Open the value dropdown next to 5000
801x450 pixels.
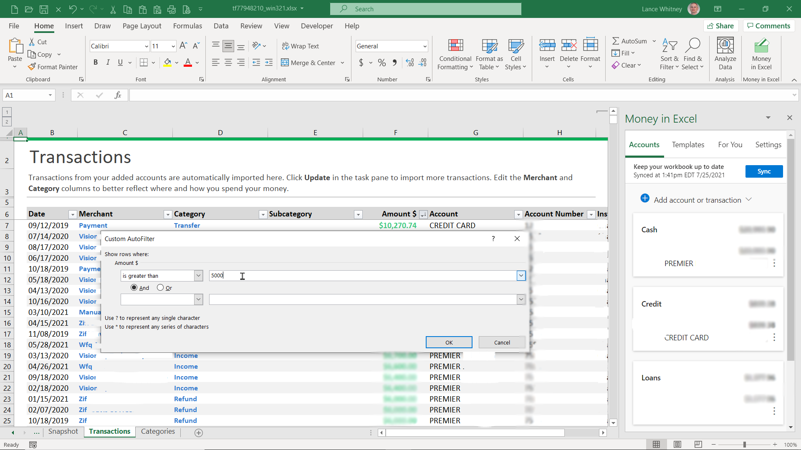(521, 276)
